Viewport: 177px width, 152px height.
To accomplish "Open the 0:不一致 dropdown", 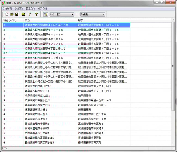I will [x=62, y=14].
